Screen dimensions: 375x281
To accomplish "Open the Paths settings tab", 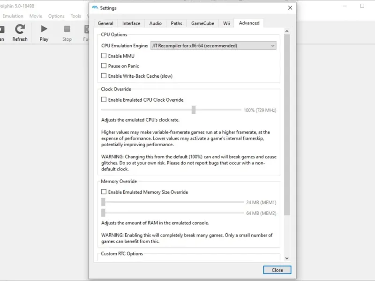I will tap(177, 23).
